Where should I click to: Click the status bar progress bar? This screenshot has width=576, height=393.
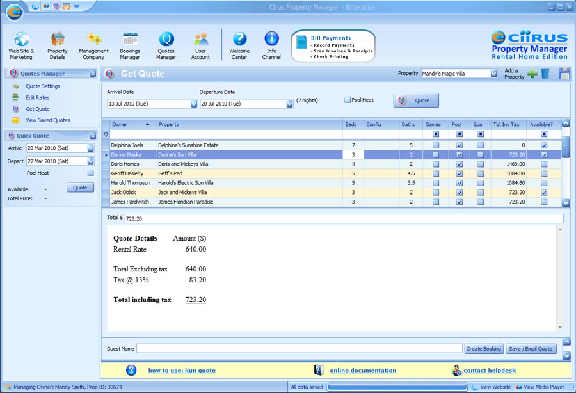[x=397, y=387]
